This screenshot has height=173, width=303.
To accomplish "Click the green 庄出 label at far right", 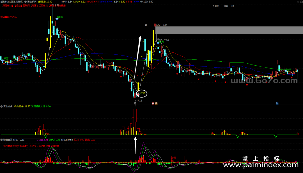I will [x=289, y=70].
